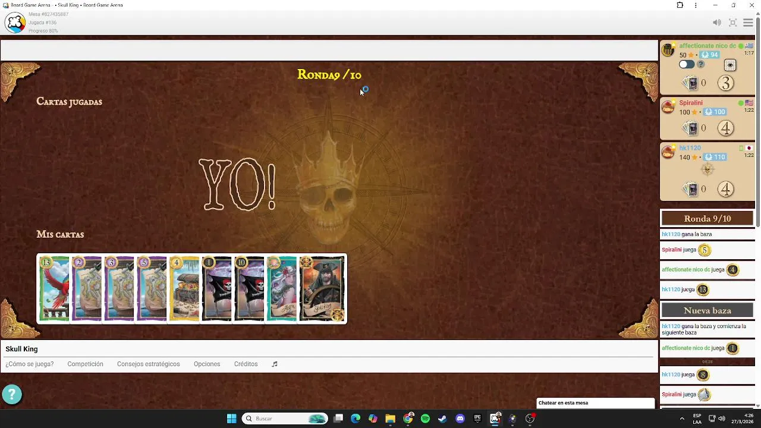Click the Buscar taskbar search box

(x=285, y=418)
